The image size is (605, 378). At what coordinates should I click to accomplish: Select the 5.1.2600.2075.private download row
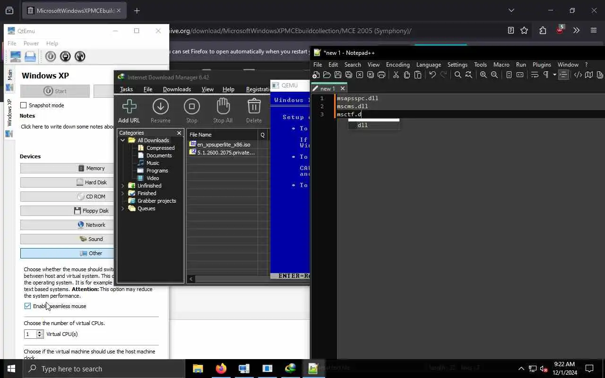click(x=222, y=153)
